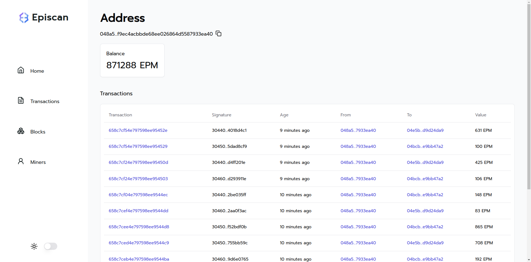Screen dimensions: 531x262
Task: Select signature 30450...f52bdf0b
Action: tap(229, 227)
